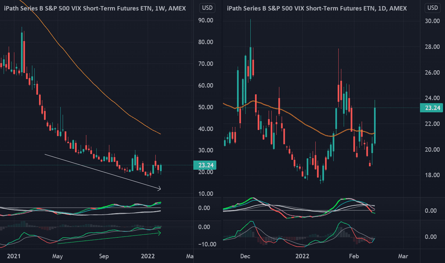The height and width of the screenshot is (263, 445).
Task: Open USD currency selector on weekly chart
Action: (x=207, y=8)
